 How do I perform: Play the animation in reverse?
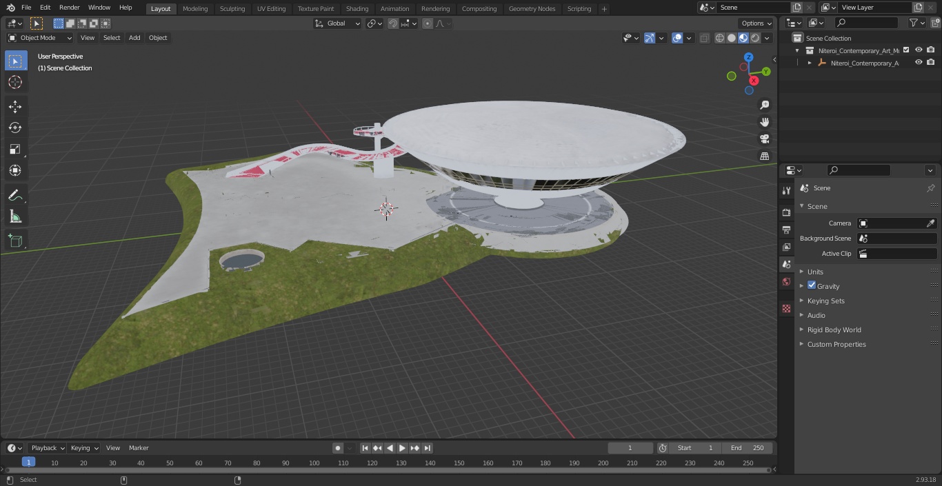(390, 448)
